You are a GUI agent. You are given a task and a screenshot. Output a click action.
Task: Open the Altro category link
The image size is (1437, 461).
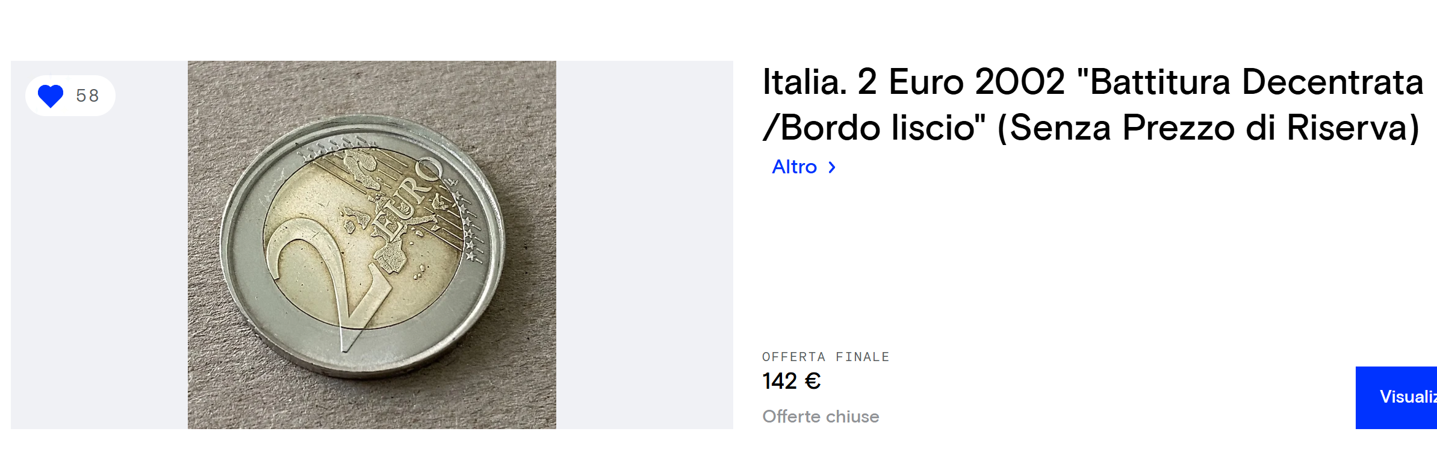[795, 167]
